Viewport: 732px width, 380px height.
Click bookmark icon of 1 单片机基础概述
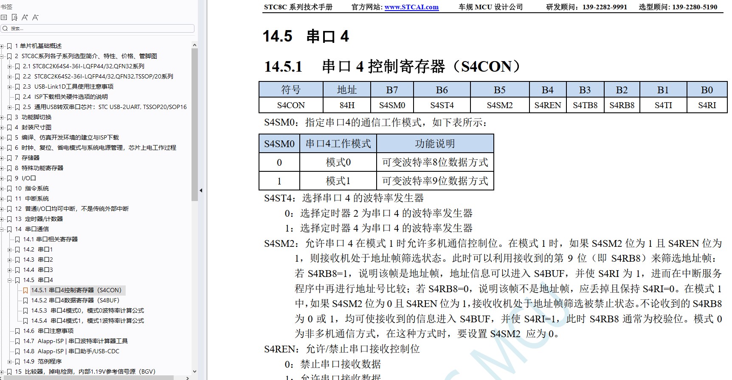point(9,46)
